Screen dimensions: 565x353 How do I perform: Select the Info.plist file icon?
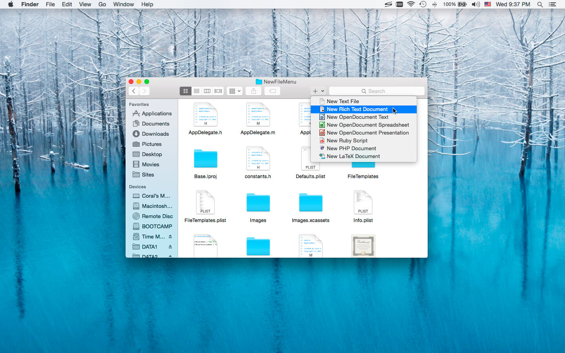(363, 202)
